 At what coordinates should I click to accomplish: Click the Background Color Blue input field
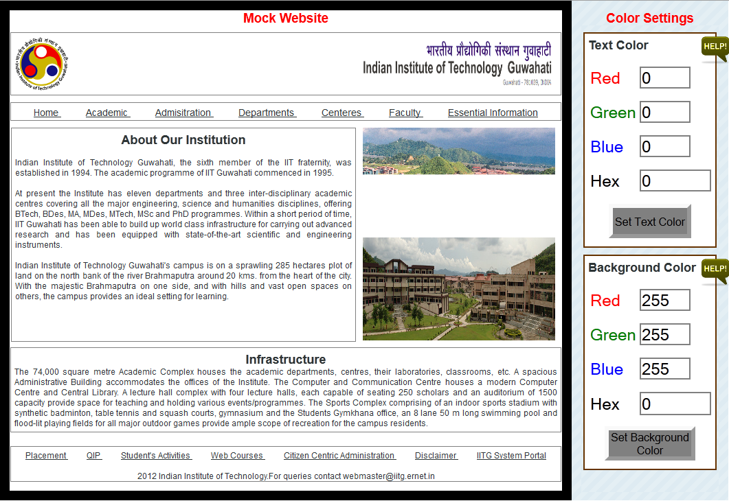(x=664, y=369)
